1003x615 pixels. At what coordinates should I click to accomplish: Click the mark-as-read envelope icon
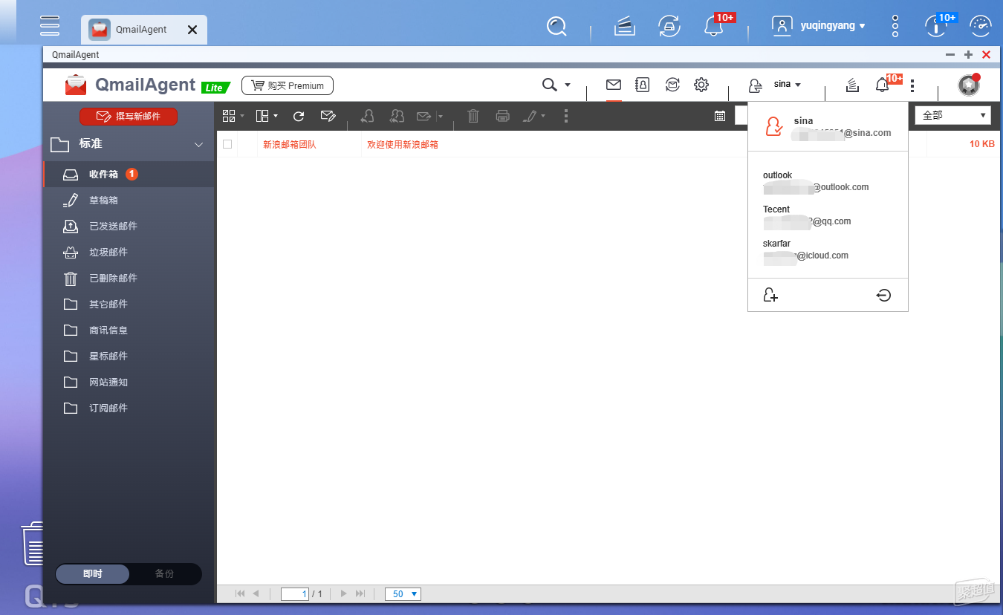point(328,116)
